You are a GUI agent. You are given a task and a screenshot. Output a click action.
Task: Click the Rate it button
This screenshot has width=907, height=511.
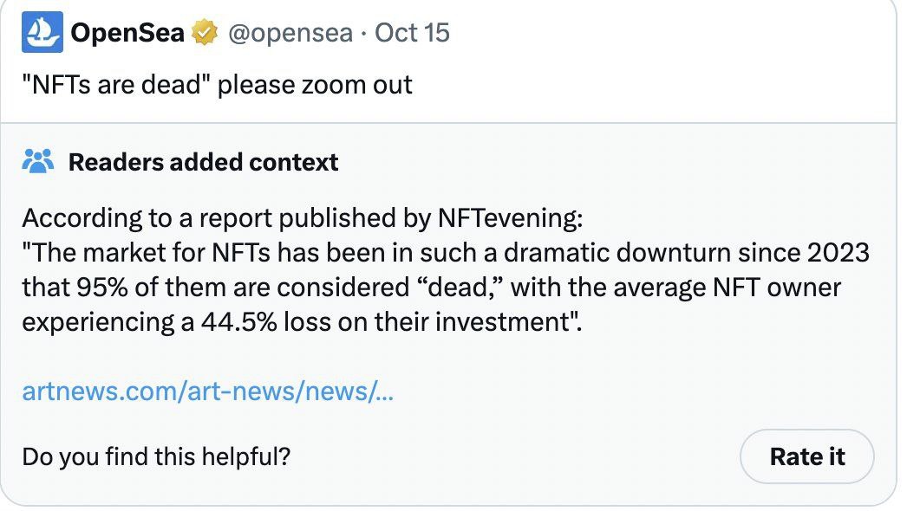[807, 456]
